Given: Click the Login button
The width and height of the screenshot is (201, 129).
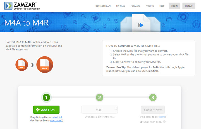Looking at the screenshot, I should pos(174,6).
